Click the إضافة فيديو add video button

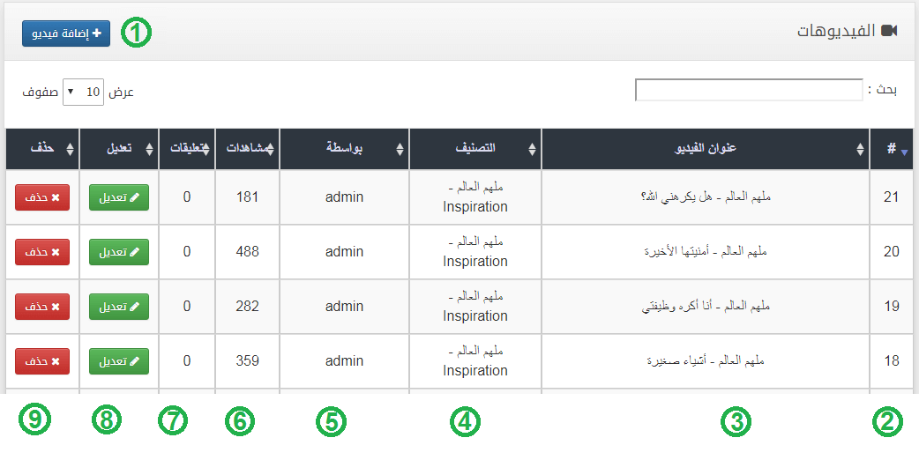point(66,33)
